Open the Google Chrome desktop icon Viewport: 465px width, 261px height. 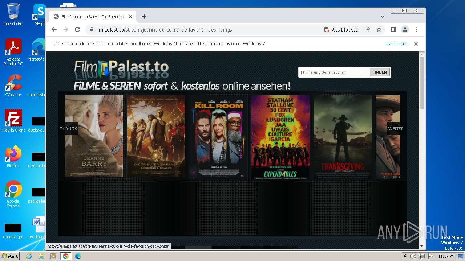pos(13,194)
